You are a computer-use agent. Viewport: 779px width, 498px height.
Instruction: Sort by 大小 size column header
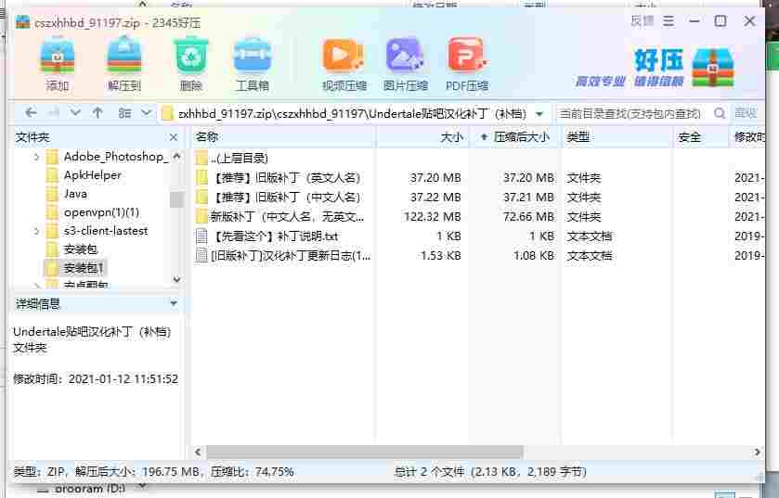(x=423, y=137)
